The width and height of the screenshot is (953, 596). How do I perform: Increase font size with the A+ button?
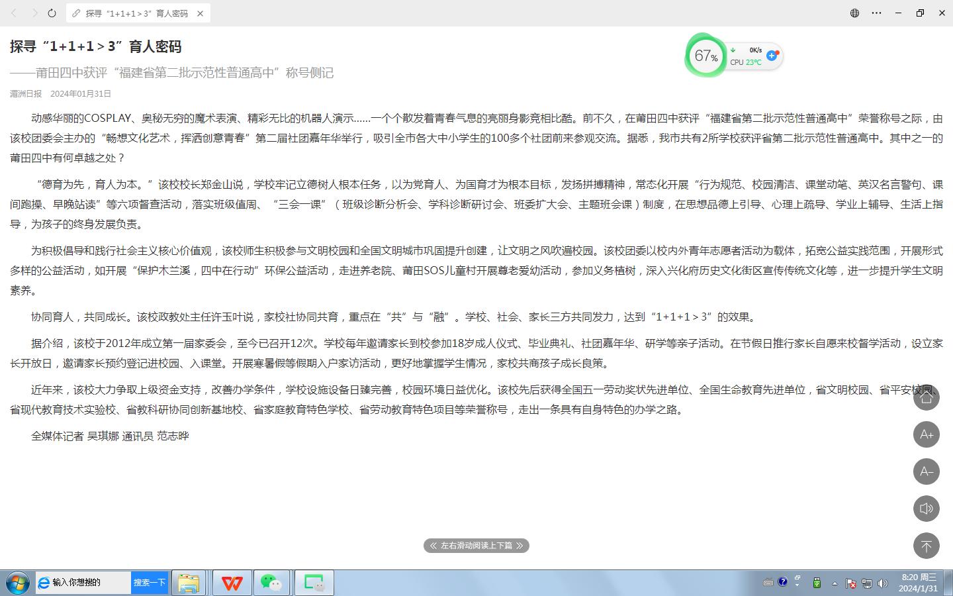click(x=926, y=434)
